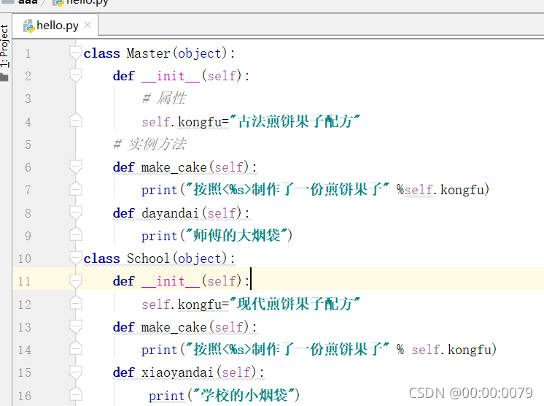Click the hello.py Python file icon in tab

coord(28,26)
